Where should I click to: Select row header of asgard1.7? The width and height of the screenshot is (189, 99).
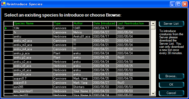[8, 79]
